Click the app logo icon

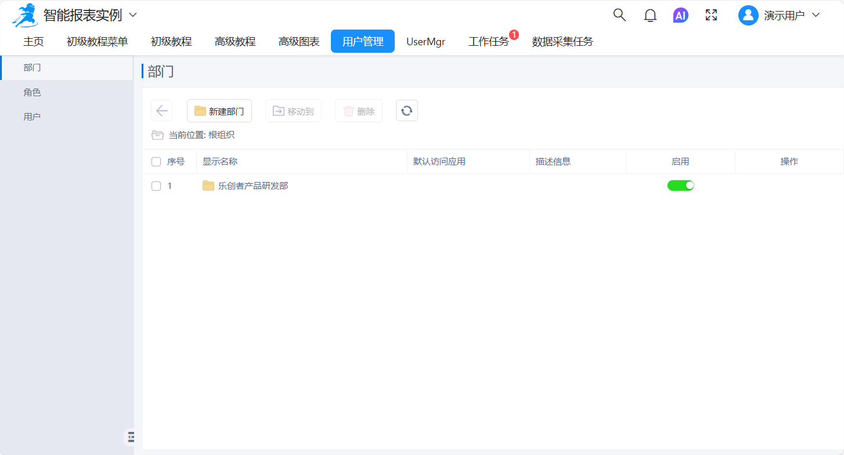(x=24, y=15)
